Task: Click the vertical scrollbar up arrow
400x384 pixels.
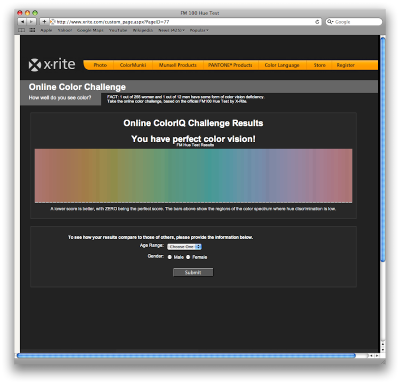Action: [x=382, y=344]
